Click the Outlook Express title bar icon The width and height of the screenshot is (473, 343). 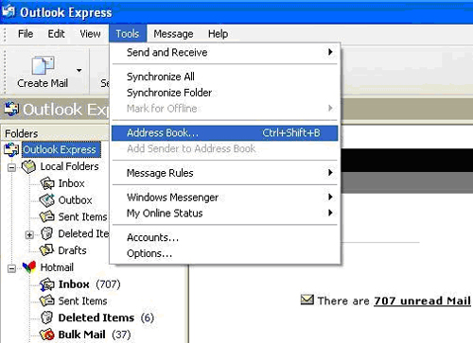click(9, 12)
